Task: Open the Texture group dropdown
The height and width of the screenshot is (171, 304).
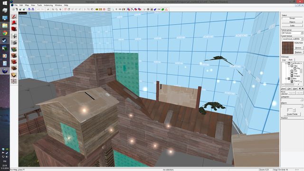Action: click(292, 33)
